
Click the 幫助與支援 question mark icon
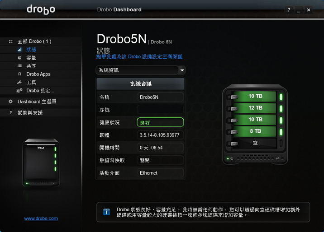11,113
